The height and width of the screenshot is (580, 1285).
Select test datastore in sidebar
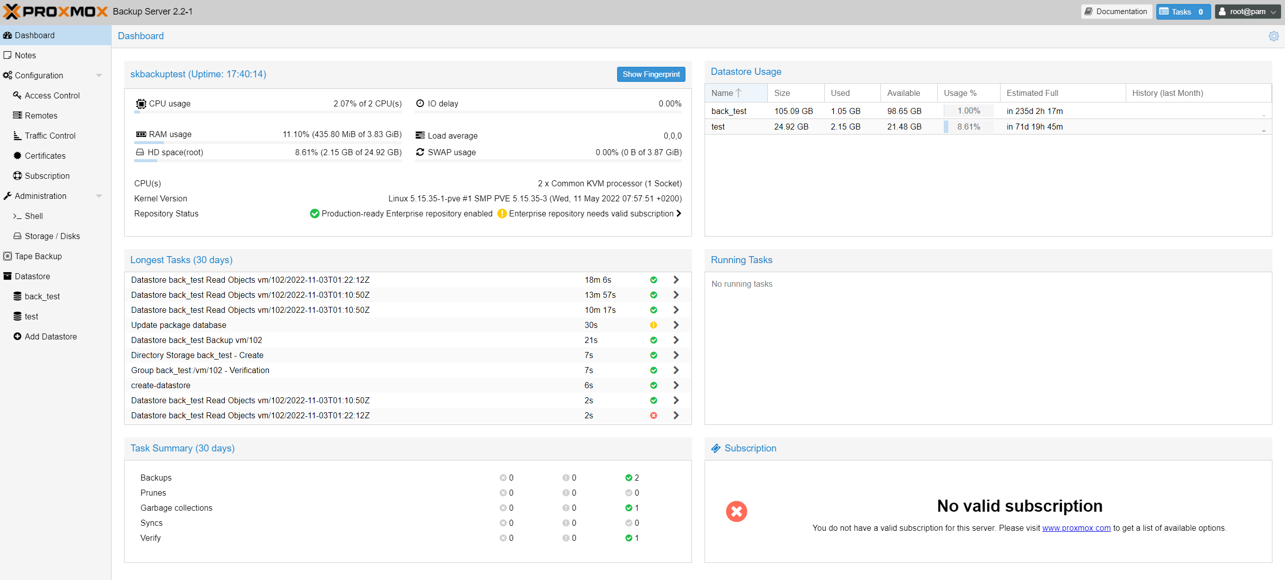pyautogui.click(x=55, y=316)
